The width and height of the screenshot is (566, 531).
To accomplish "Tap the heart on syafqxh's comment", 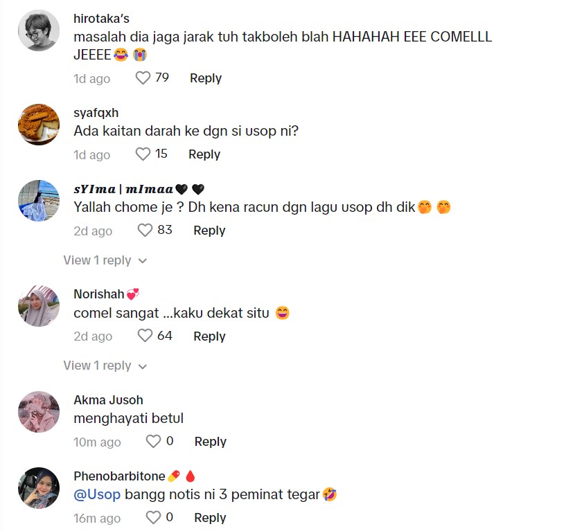I will pos(143,154).
